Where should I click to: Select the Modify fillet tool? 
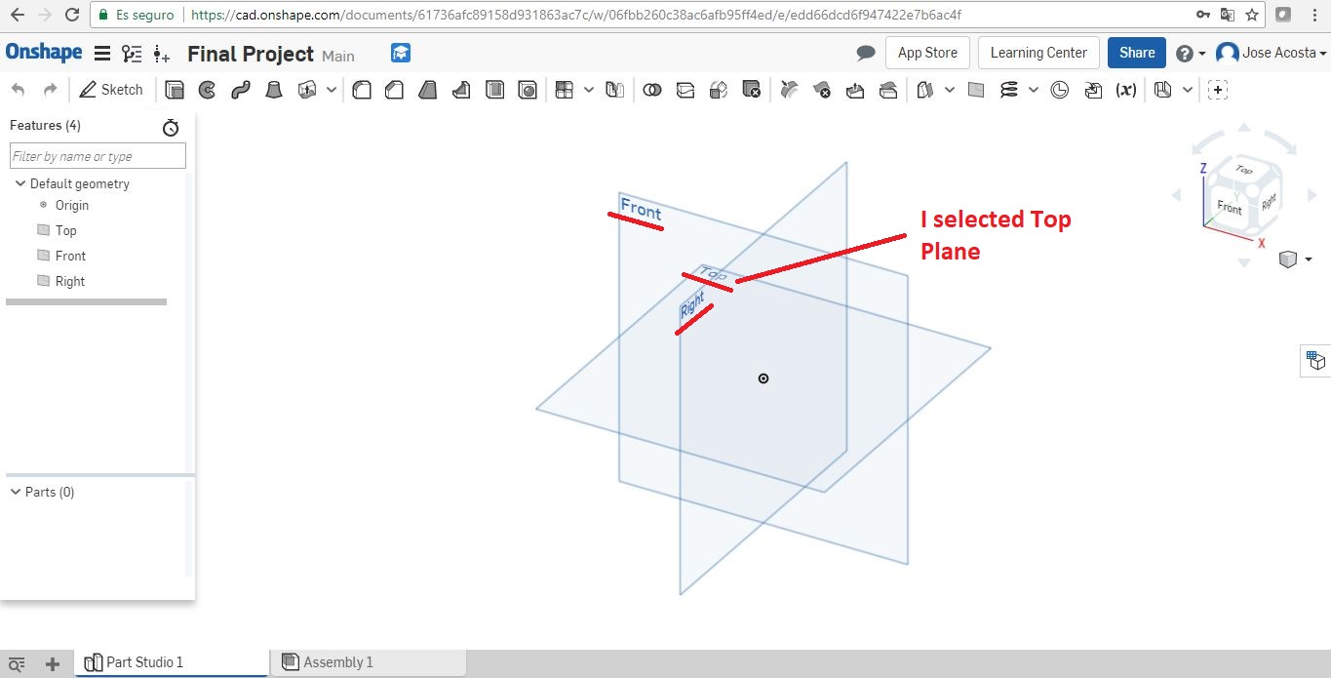pos(790,90)
